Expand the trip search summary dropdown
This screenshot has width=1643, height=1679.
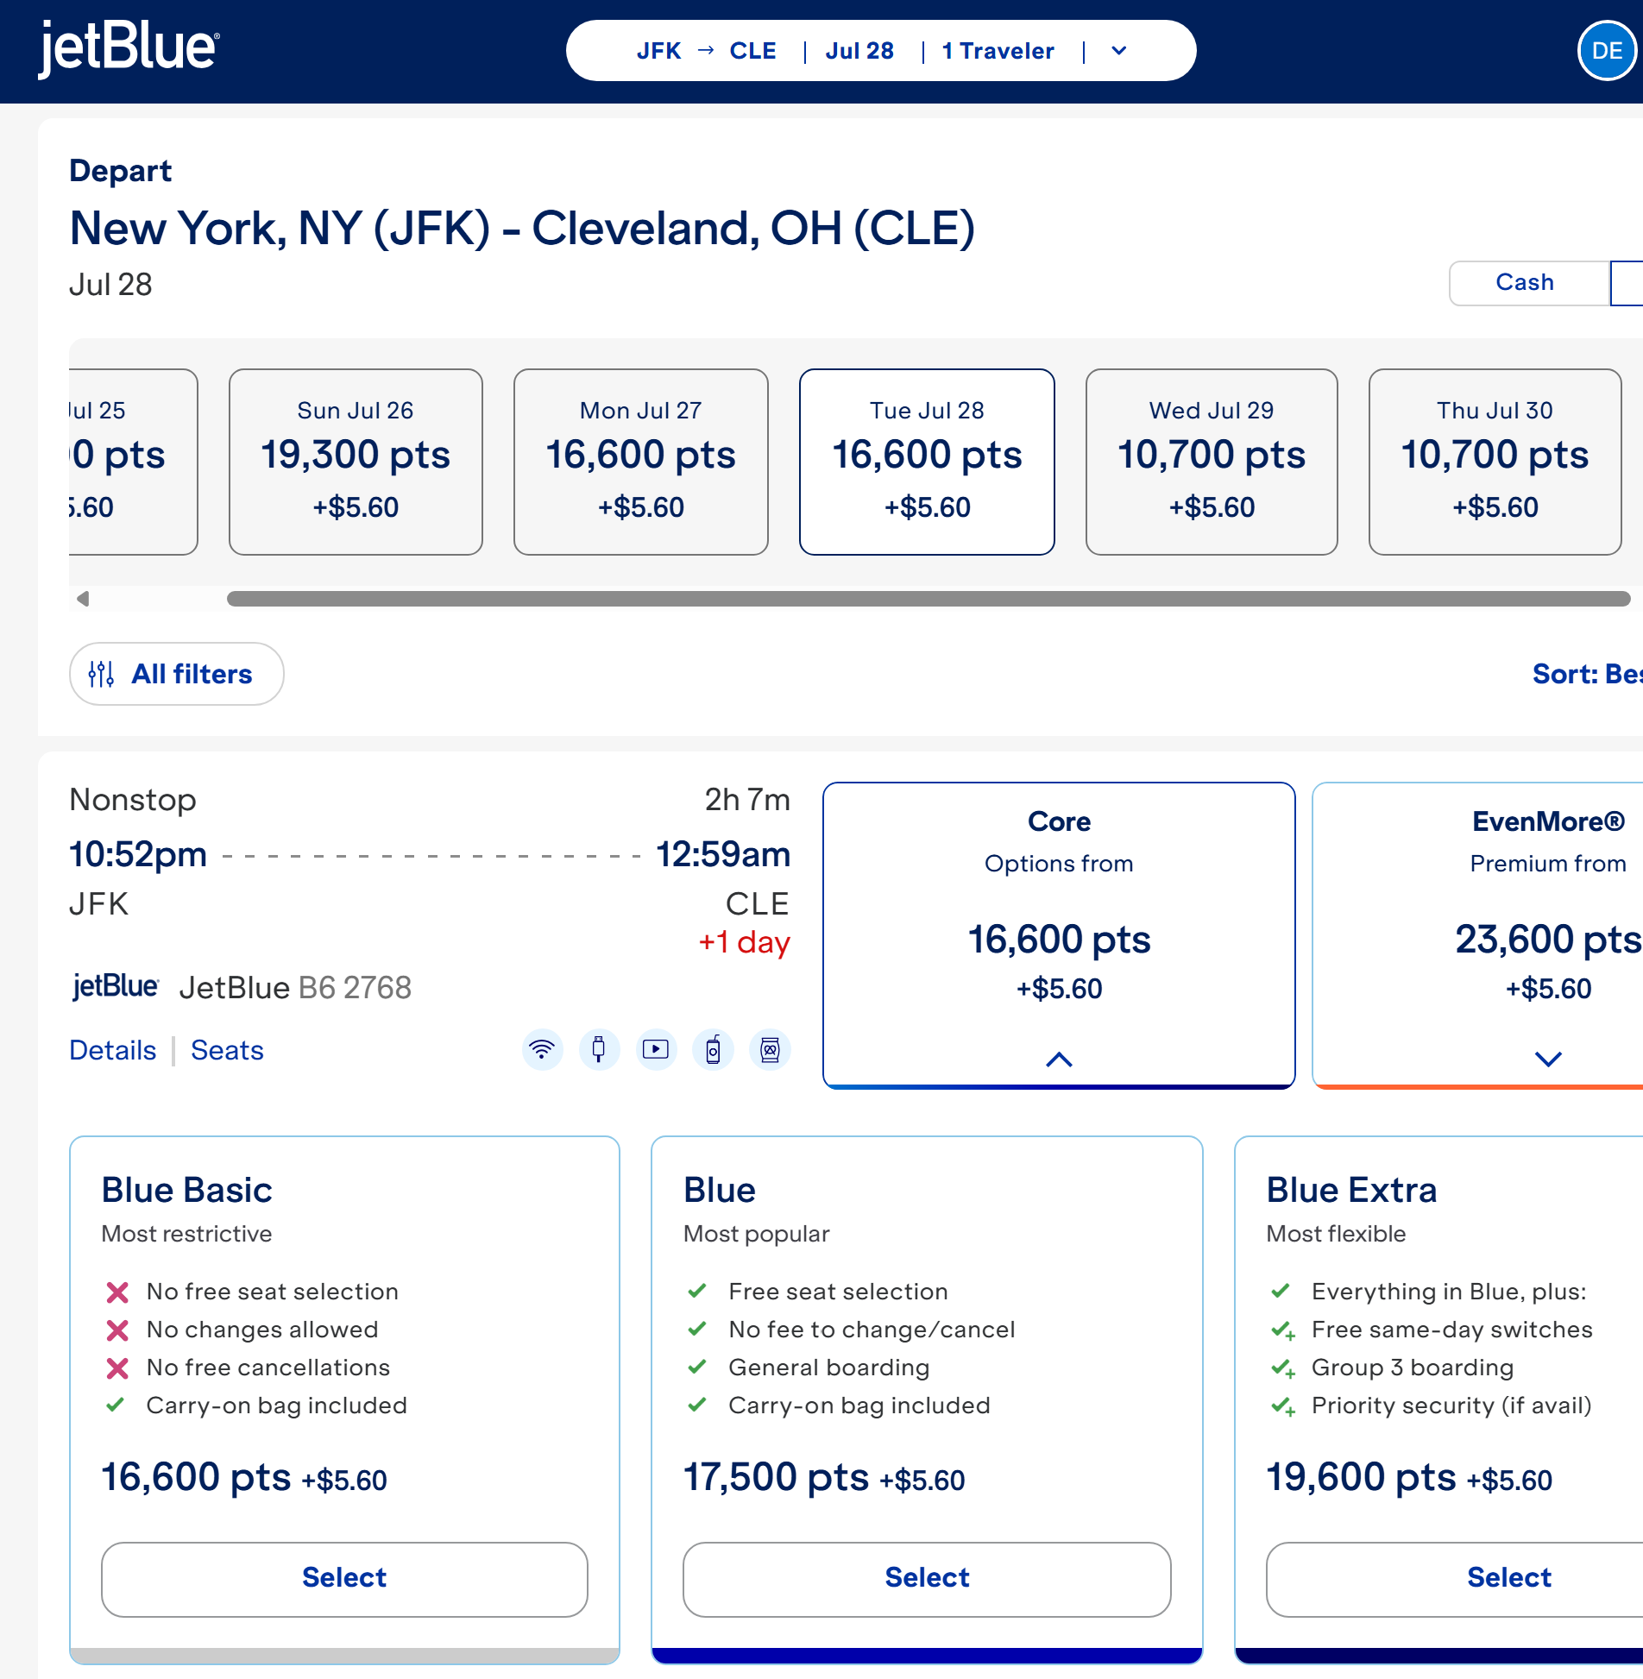[x=1118, y=51]
